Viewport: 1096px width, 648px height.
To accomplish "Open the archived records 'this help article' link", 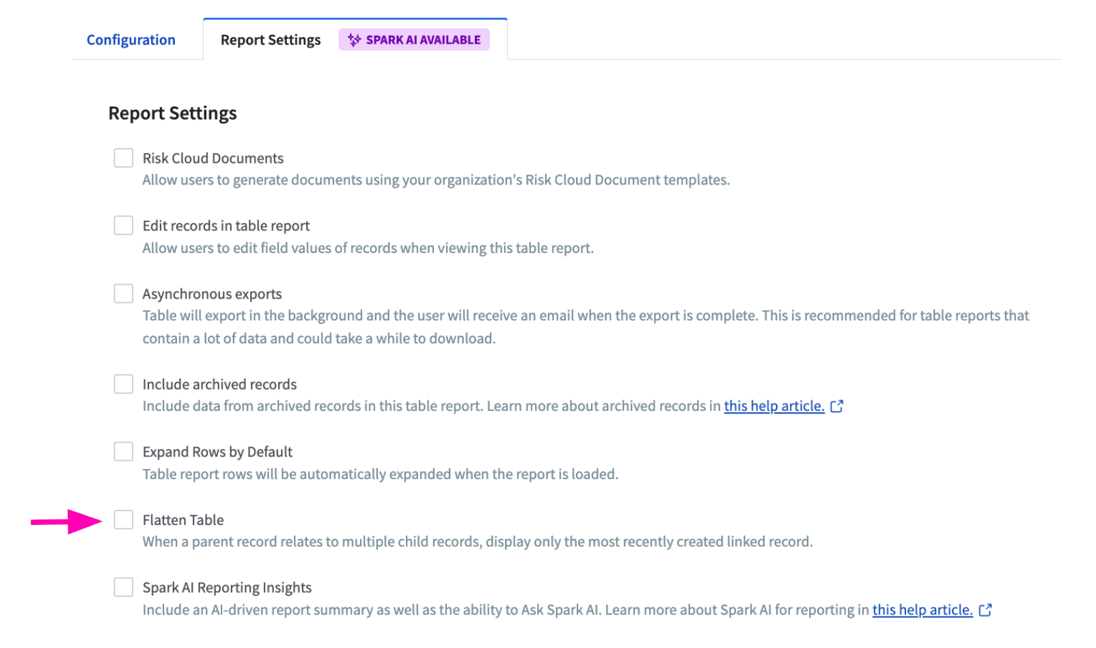I will 773,406.
